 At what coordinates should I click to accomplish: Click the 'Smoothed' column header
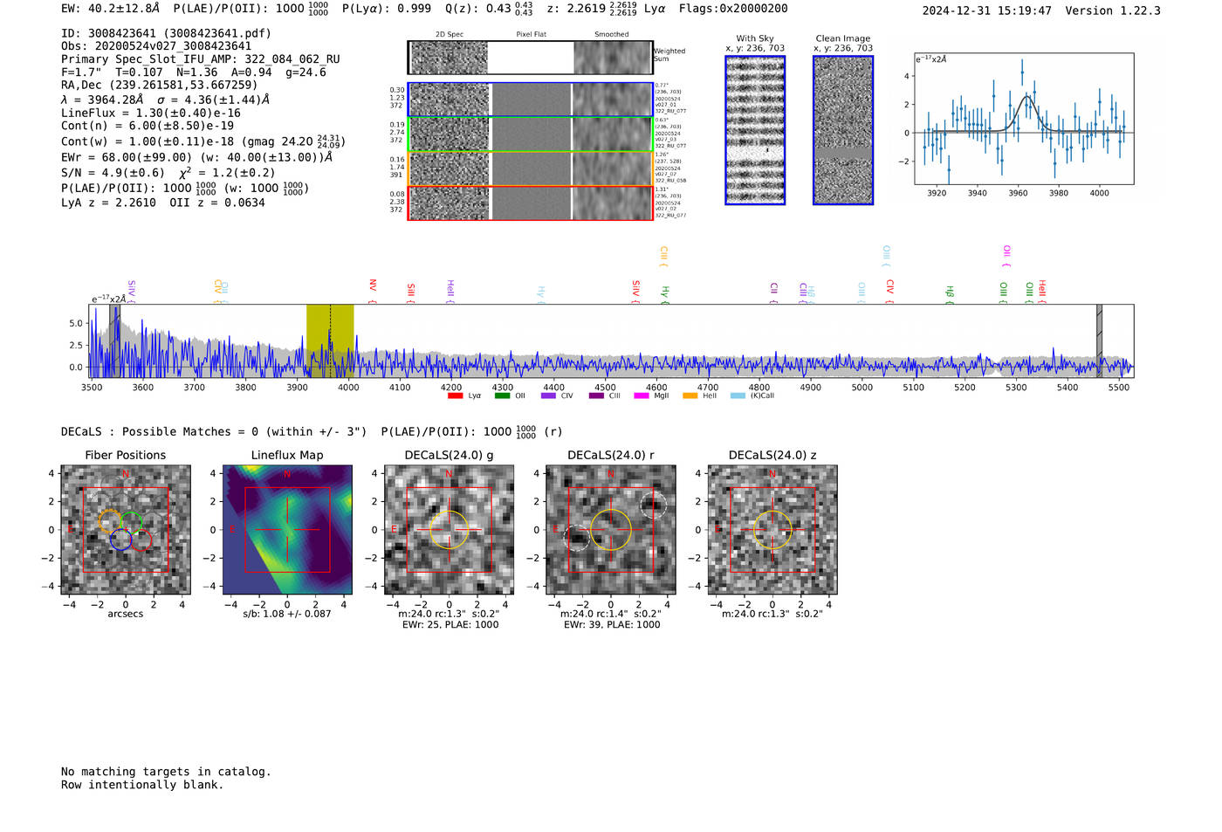(612, 35)
